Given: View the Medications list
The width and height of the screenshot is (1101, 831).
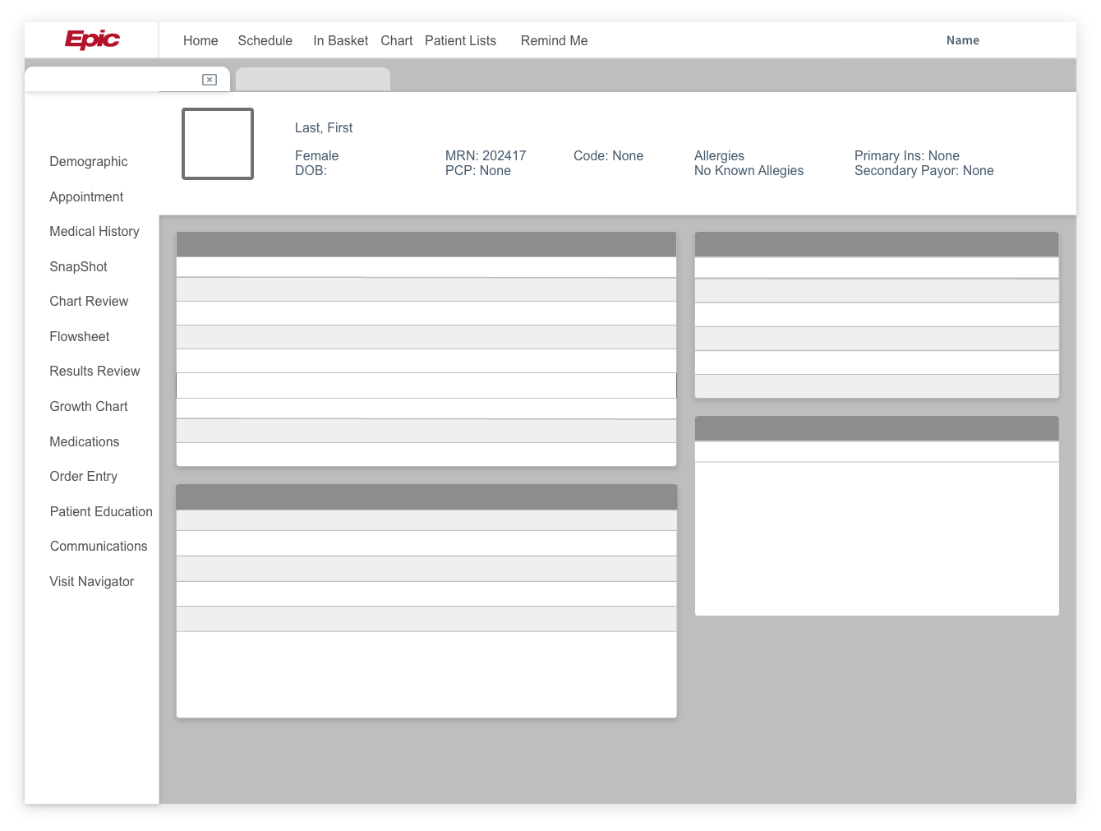Looking at the screenshot, I should [84, 441].
